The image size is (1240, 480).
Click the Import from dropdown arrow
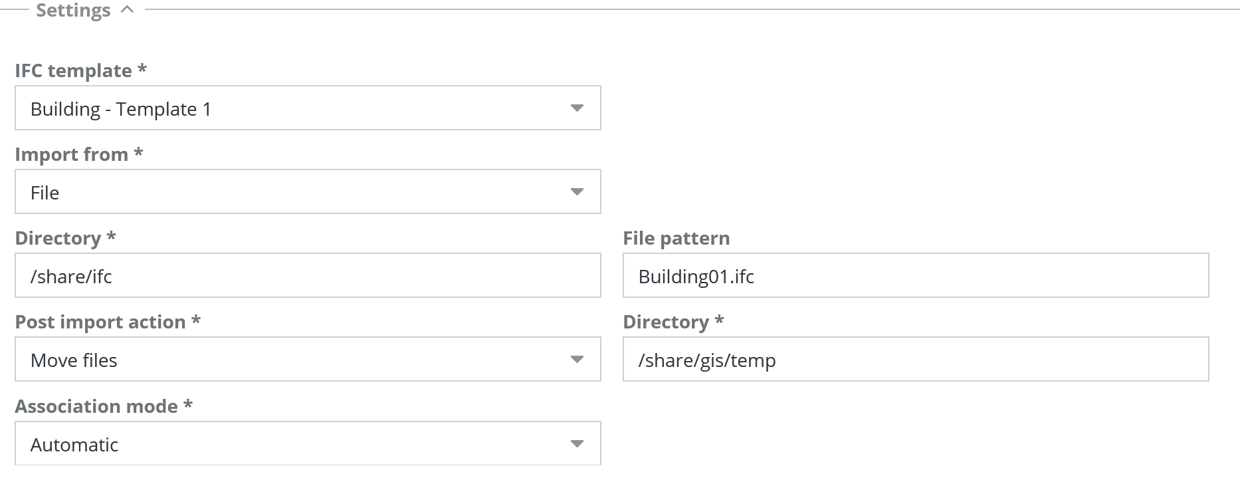pos(577,192)
